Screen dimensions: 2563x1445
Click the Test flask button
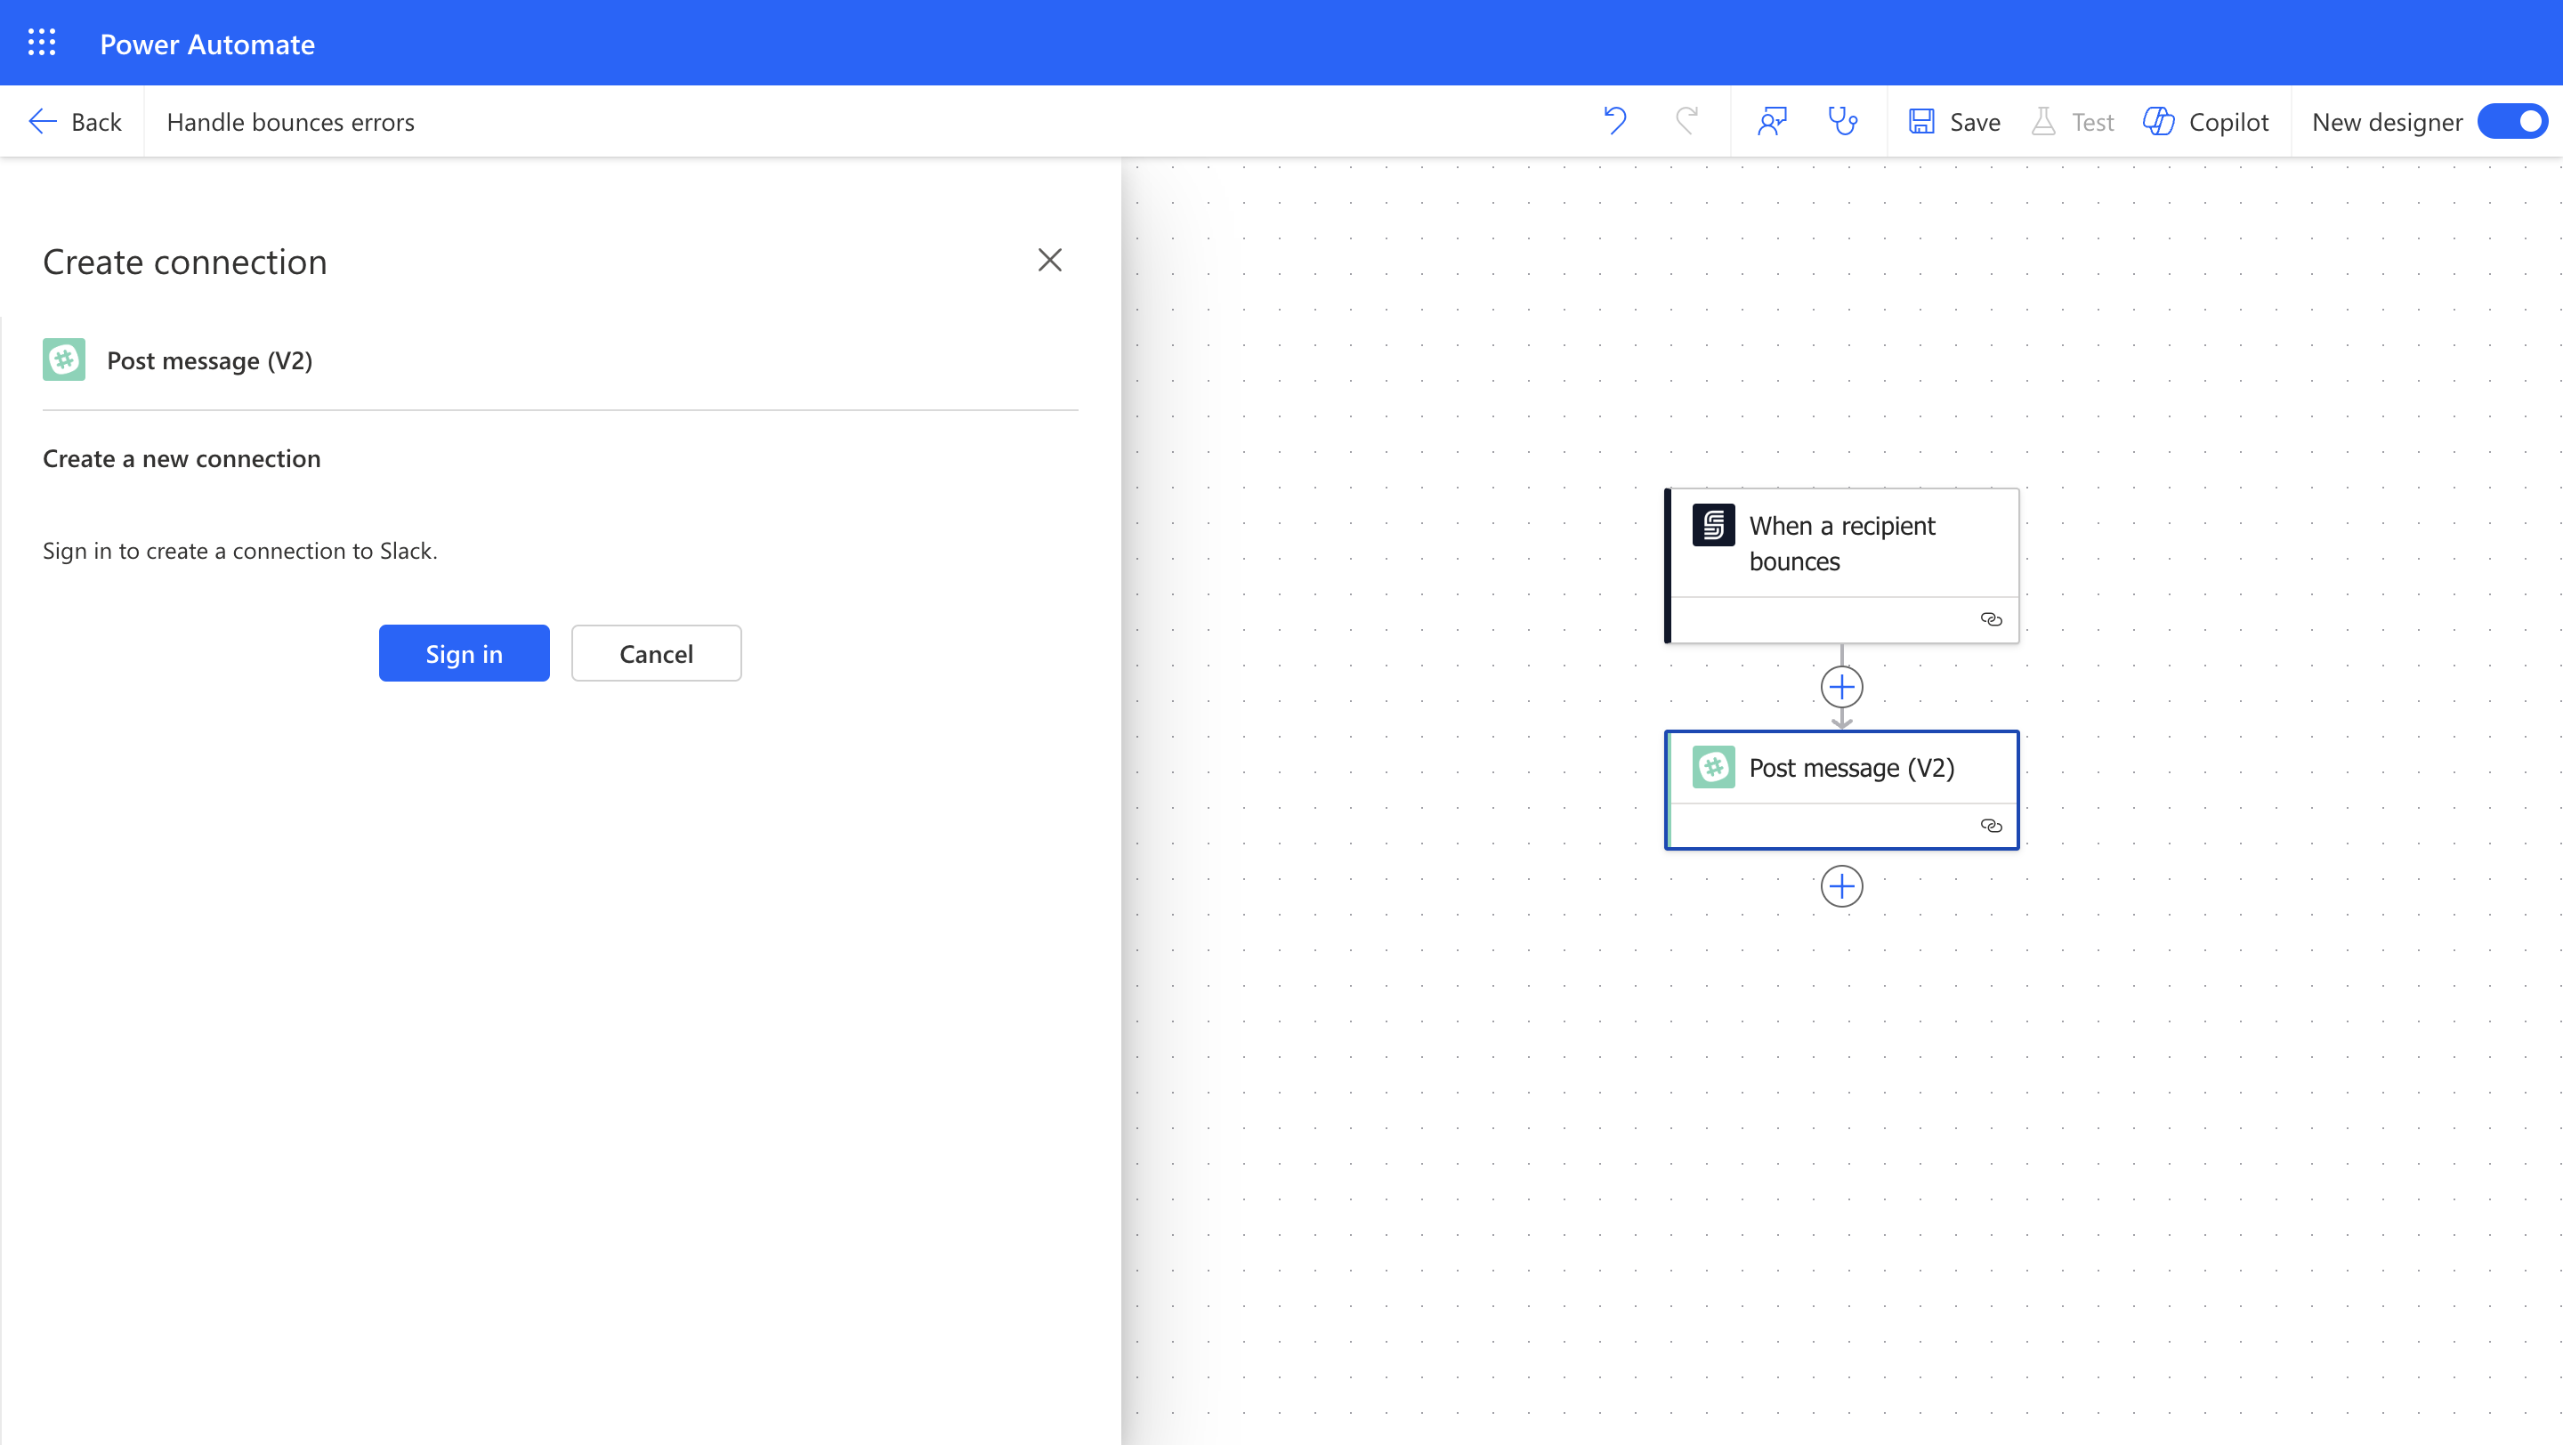coord(2073,121)
